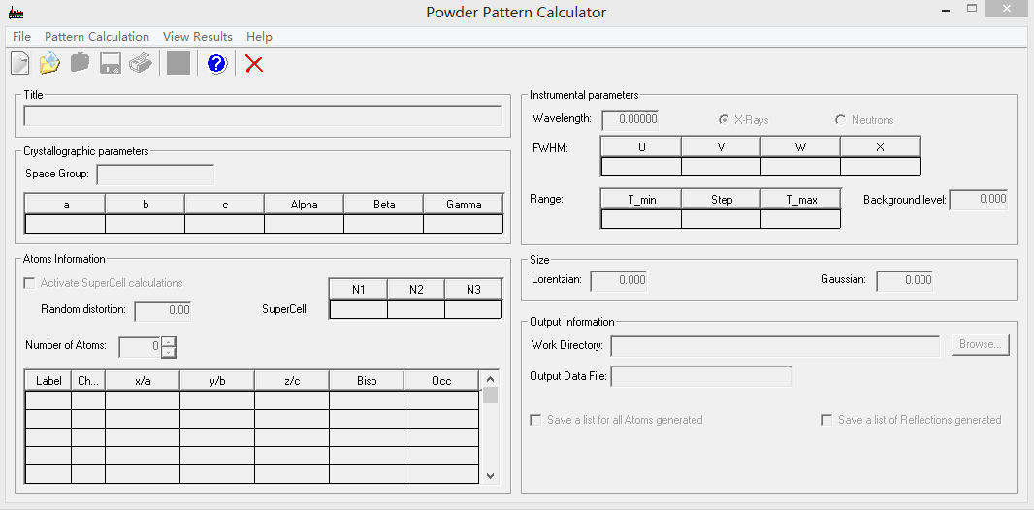Select the Neutrons radio button
The image size is (1034, 510).
click(x=840, y=120)
